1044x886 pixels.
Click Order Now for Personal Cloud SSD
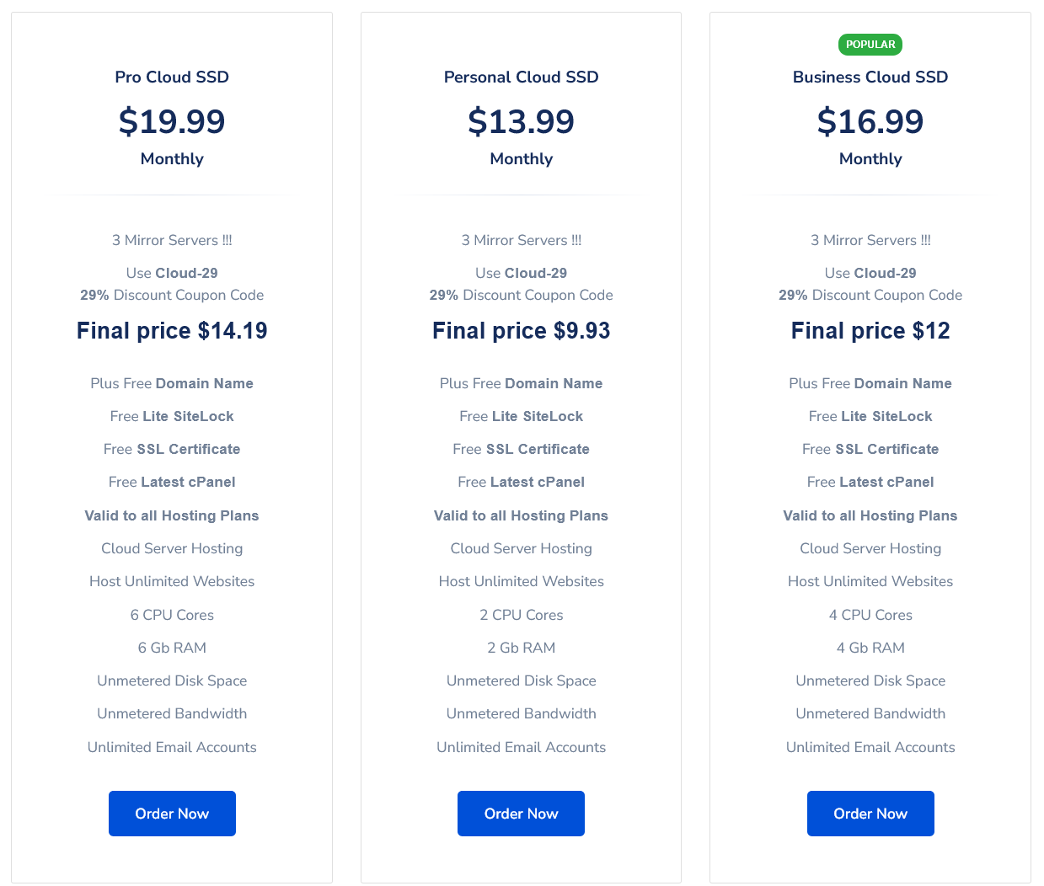[x=521, y=814]
